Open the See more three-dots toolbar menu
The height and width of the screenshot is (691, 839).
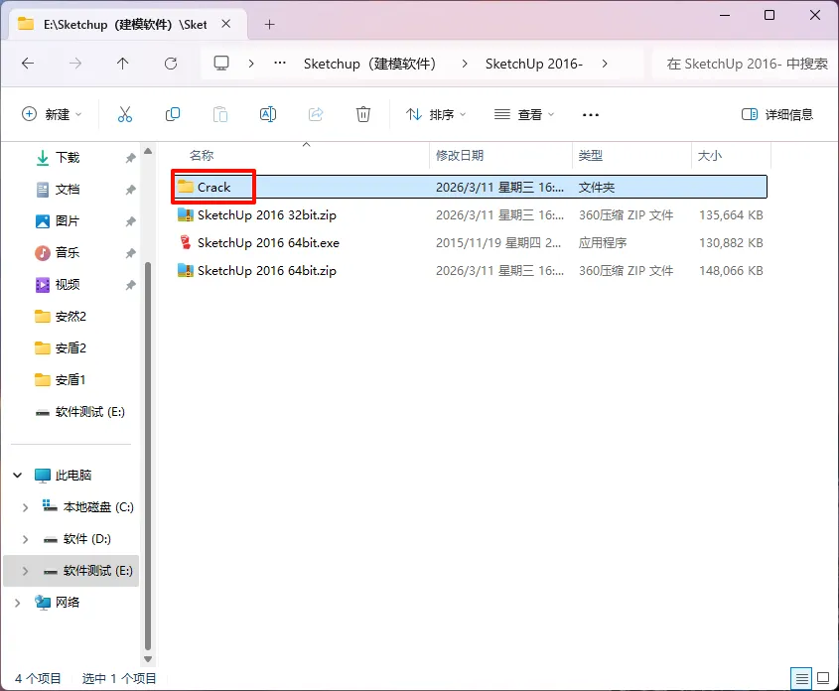pyautogui.click(x=590, y=114)
